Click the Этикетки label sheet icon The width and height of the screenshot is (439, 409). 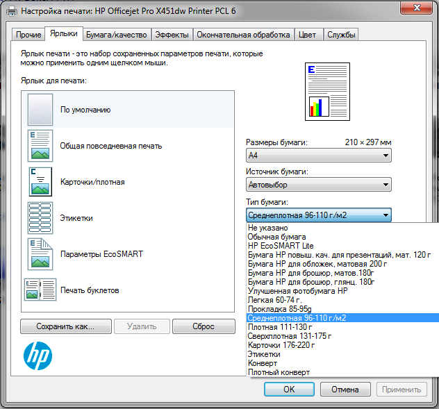tap(40, 218)
